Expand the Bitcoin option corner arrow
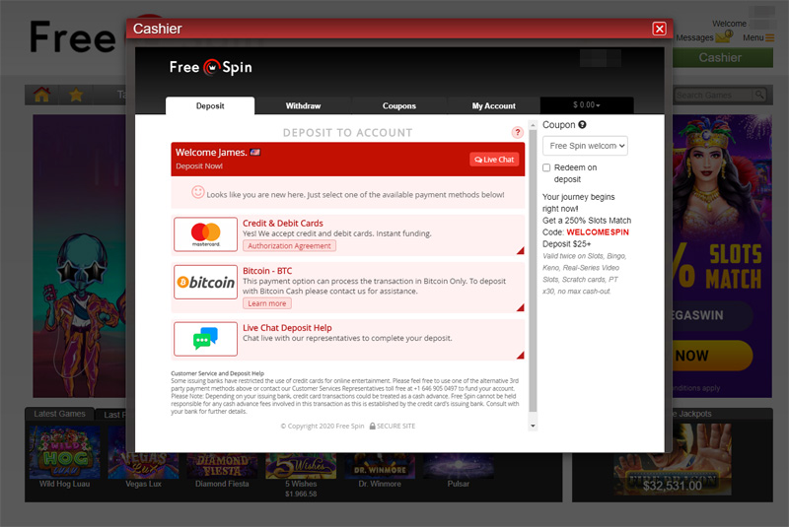The height and width of the screenshot is (527, 789). click(521, 307)
